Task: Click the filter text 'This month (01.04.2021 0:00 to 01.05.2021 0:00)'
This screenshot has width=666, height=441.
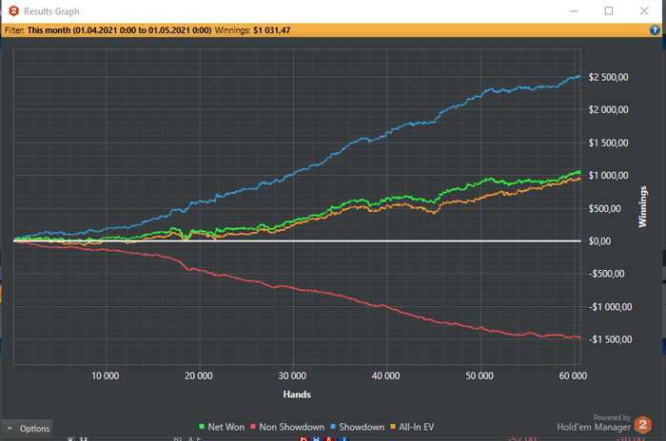Action: (x=119, y=30)
